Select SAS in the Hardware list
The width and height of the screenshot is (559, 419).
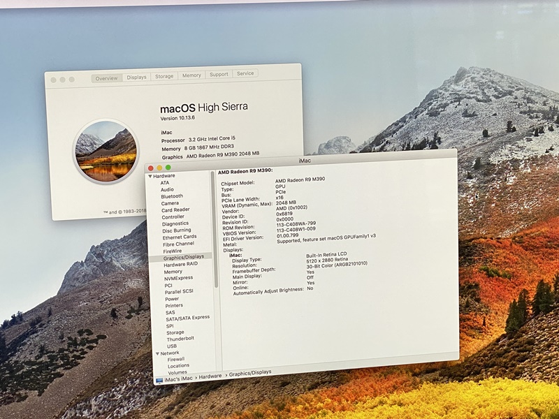(x=170, y=312)
